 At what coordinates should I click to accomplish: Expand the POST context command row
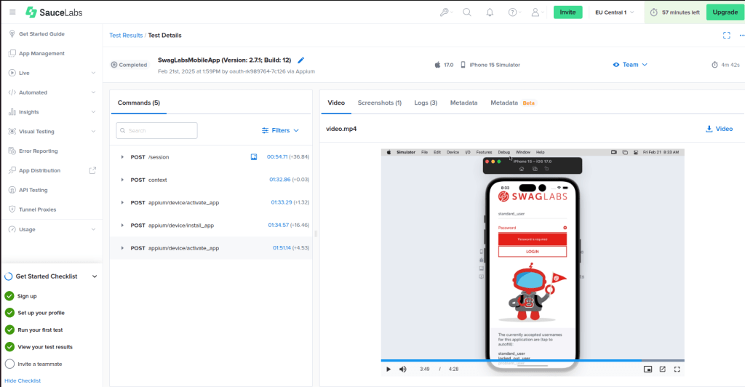[122, 180]
